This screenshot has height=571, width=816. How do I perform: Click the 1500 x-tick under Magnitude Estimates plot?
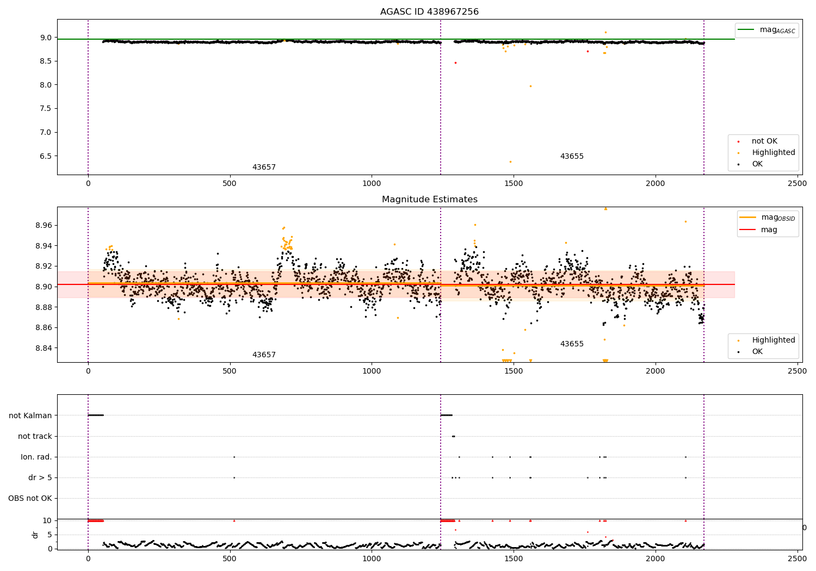pos(514,371)
